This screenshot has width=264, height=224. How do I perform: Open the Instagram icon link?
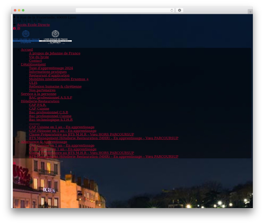coord(18,29)
